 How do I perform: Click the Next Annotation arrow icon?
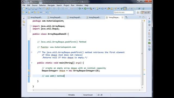[24, 12]
